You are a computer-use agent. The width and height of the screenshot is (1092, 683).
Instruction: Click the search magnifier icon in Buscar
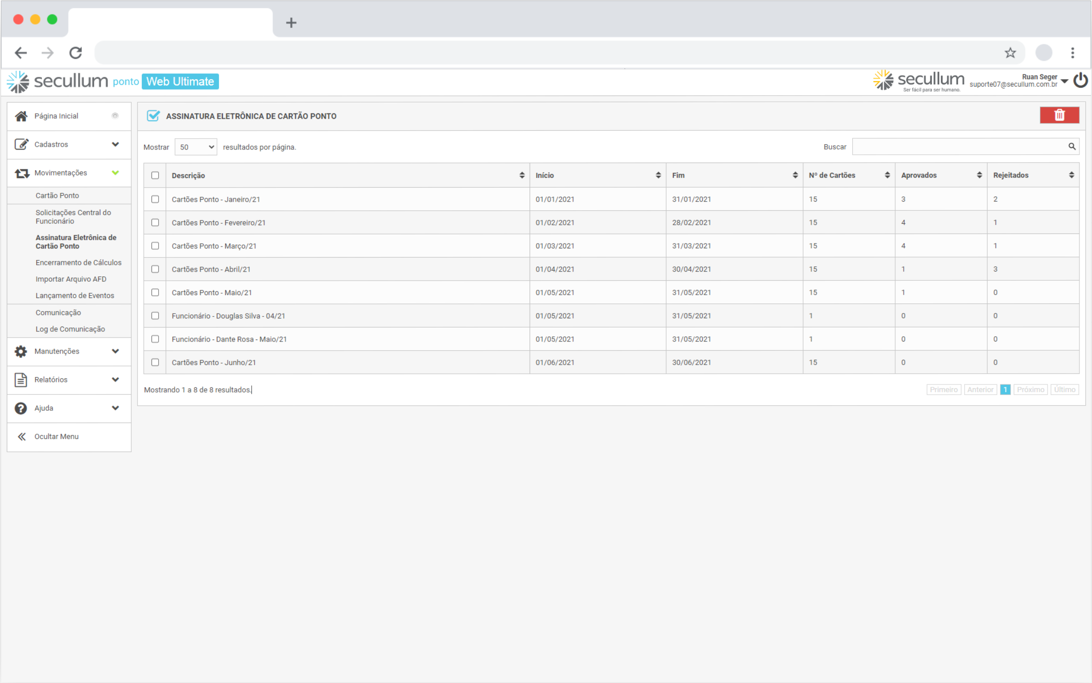[1072, 147]
